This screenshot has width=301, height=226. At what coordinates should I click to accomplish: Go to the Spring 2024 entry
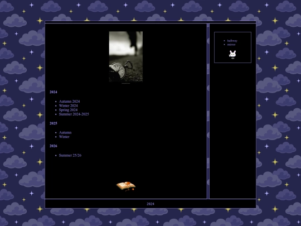[68, 110]
